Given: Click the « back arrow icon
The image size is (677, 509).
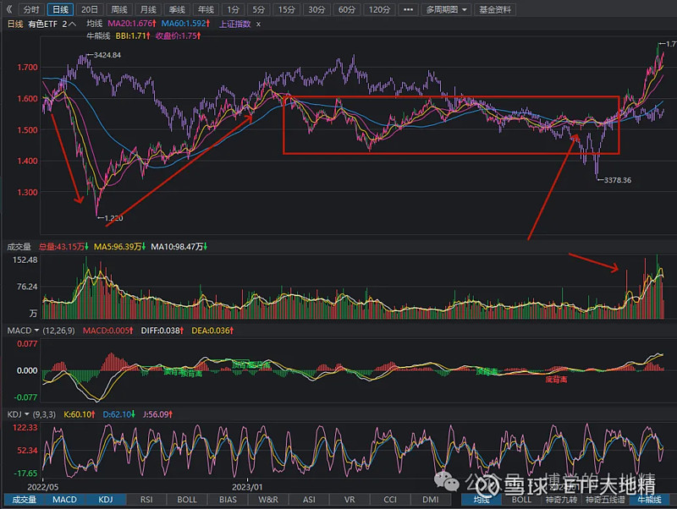Looking at the screenshot, I should click(8, 9).
